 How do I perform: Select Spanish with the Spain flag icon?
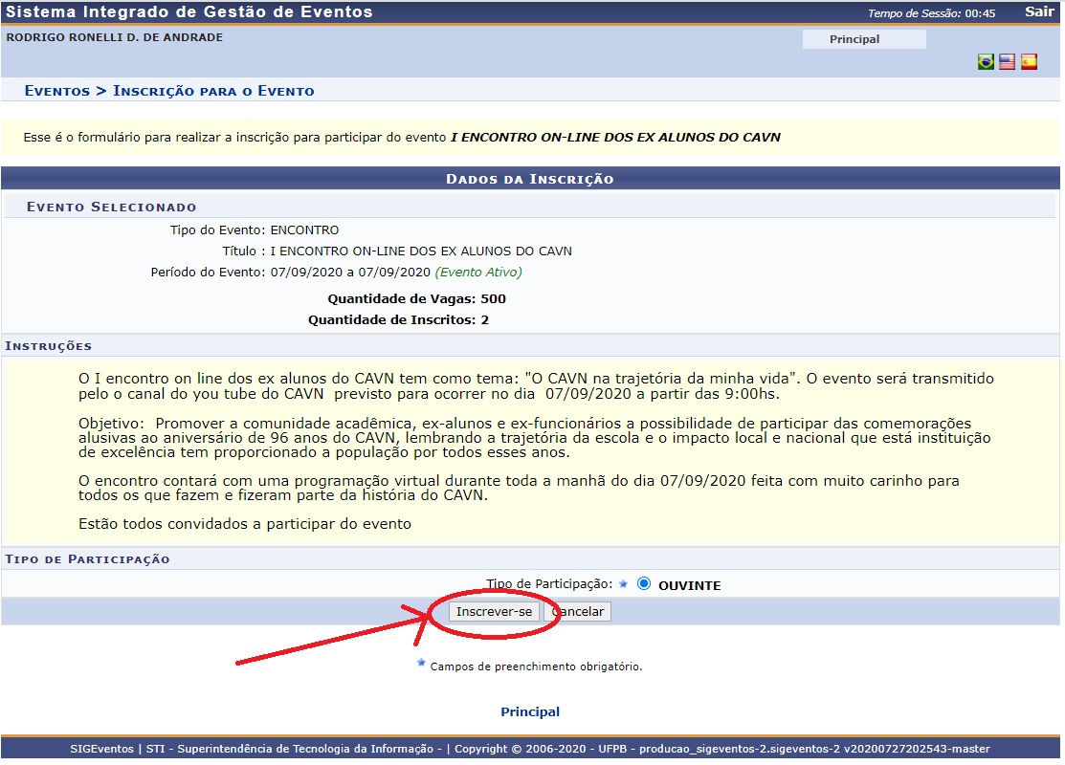point(1029,62)
